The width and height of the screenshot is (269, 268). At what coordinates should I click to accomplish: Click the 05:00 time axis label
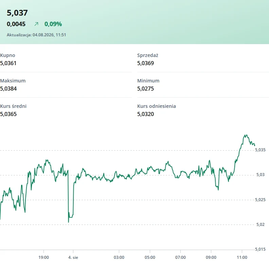tap(150, 257)
